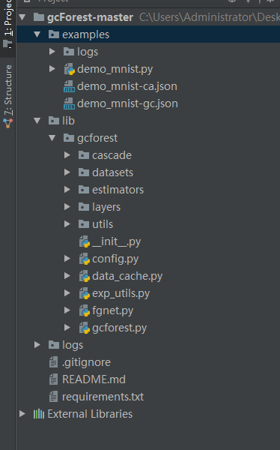Switch to the 1: Project side tab

click(x=7, y=25)
